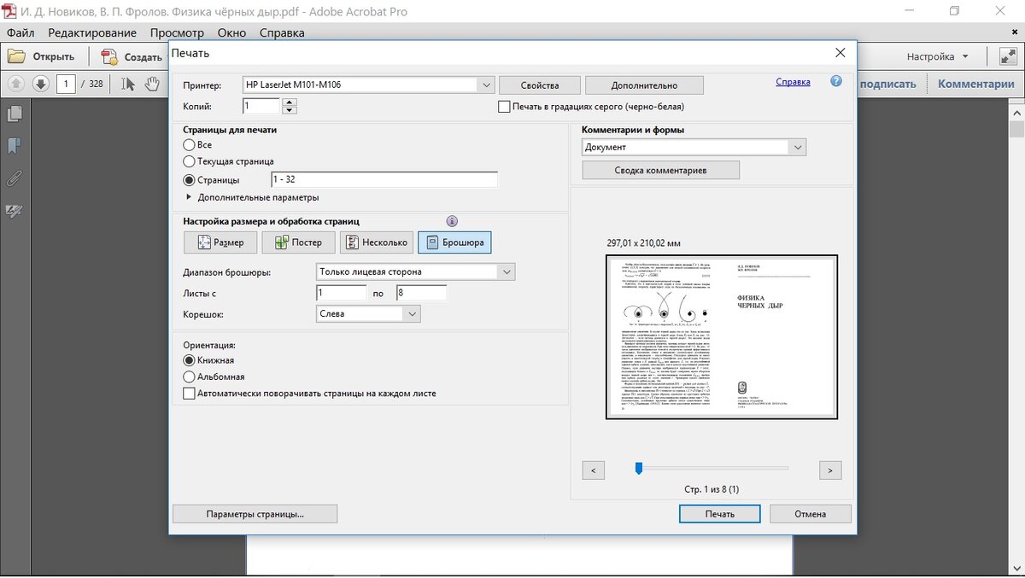
Task: Choose Альбомная landscape orientation
Action: tap(190, 377)
